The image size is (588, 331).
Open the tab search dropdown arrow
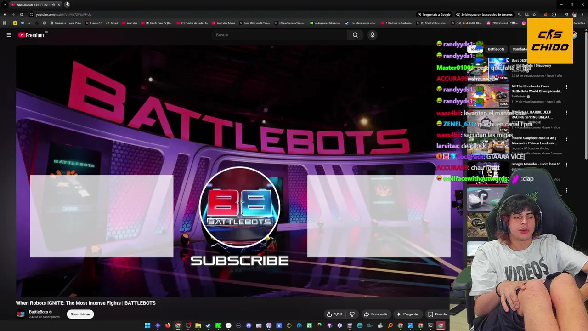[4, 5]
